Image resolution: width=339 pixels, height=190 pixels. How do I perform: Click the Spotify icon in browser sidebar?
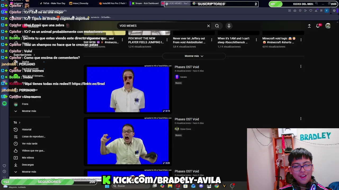(x=4, y=103)
